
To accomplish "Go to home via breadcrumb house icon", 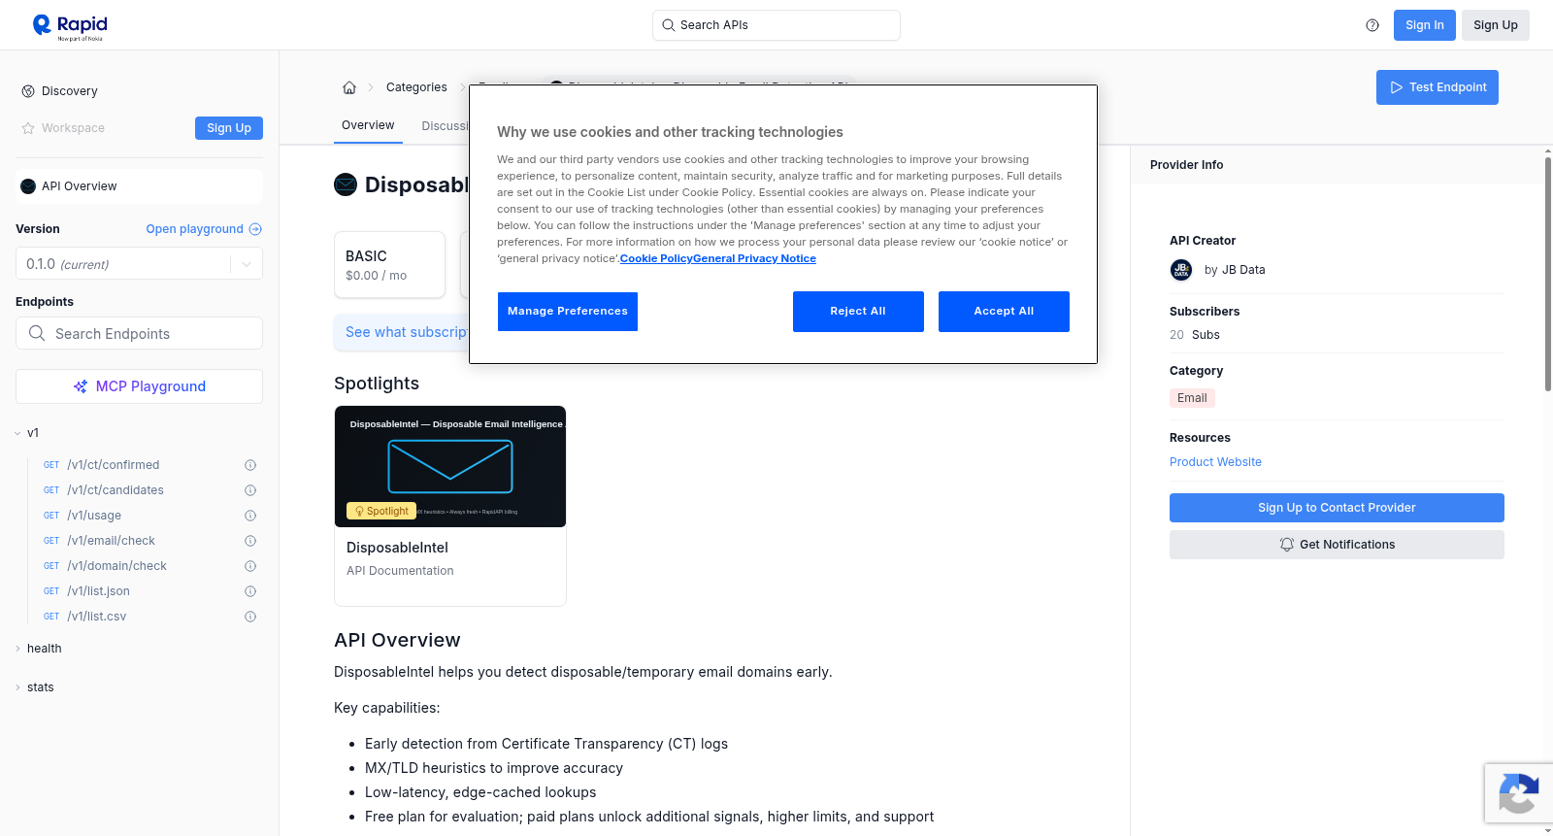I will (349, 87).
